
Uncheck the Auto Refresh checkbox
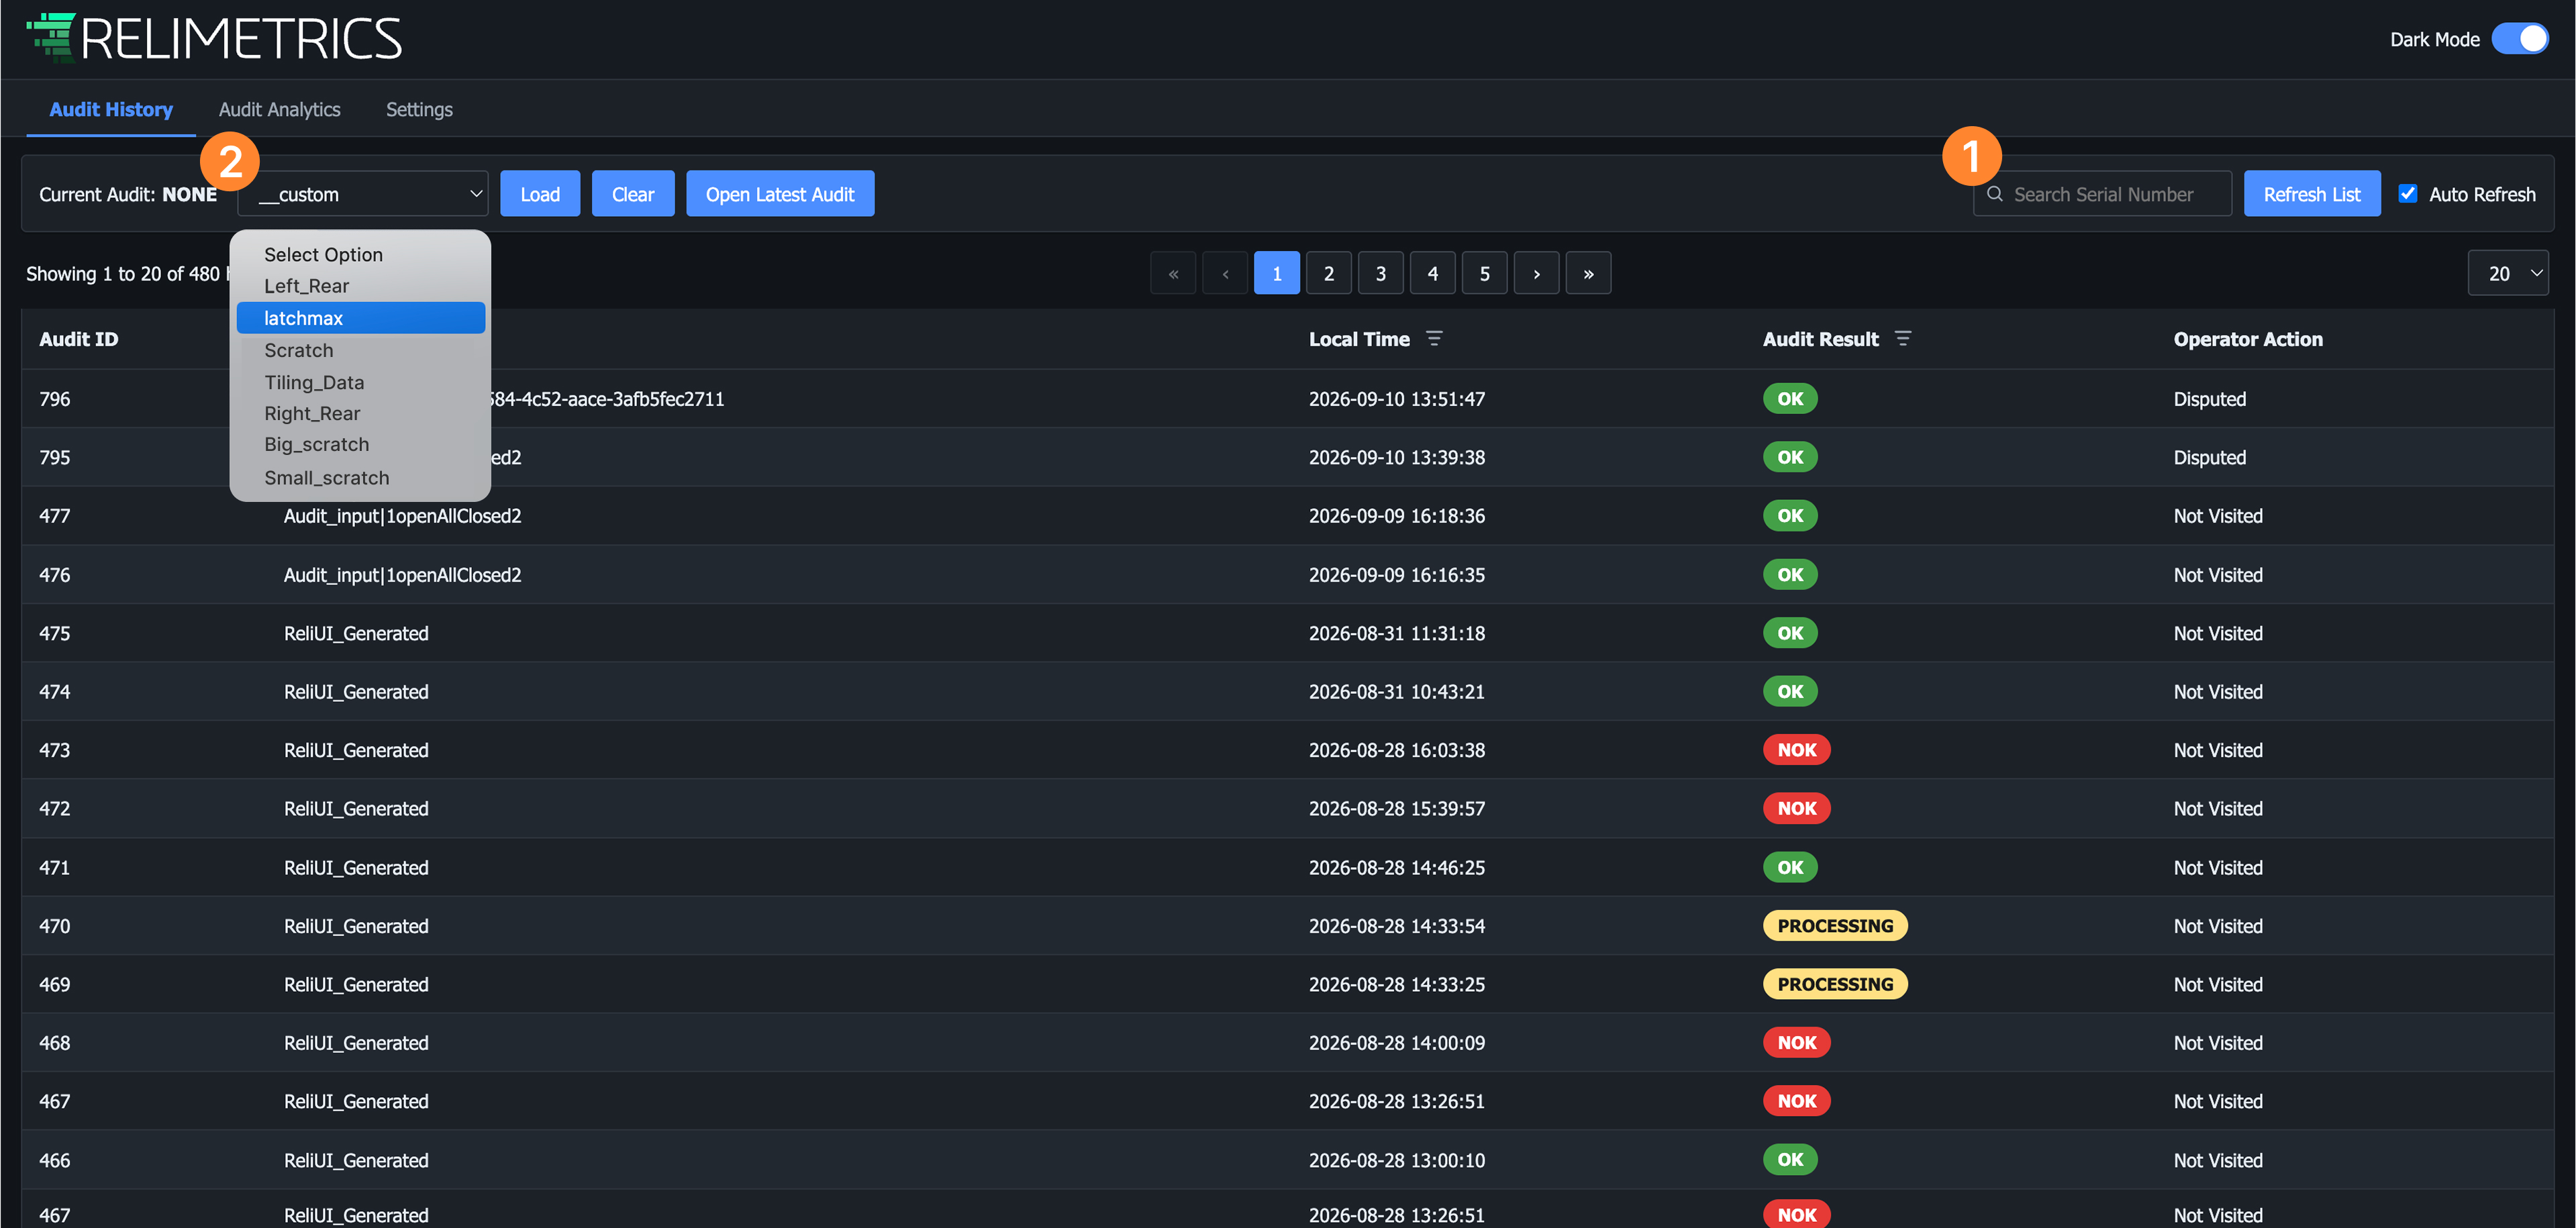(2408, 194)
